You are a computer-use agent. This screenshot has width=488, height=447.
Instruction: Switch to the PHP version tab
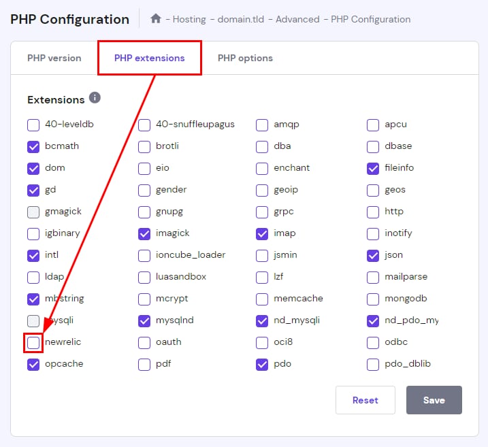54,58
